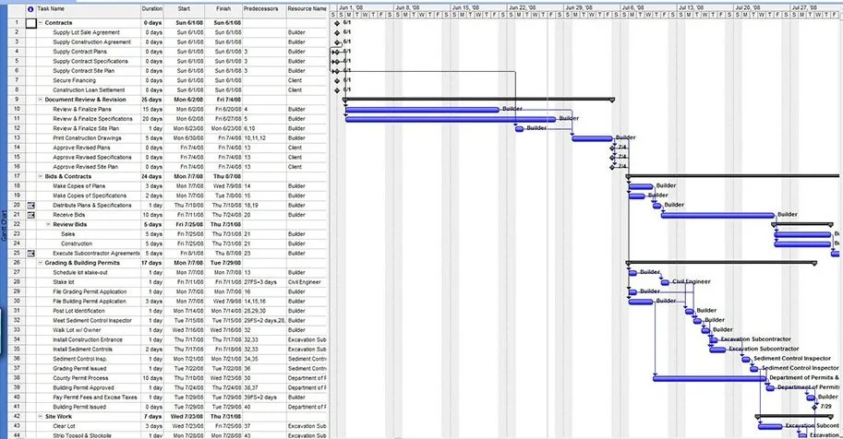Click constraint icon beside Execute Subcontractor Agreements

[x=30, y=253]
